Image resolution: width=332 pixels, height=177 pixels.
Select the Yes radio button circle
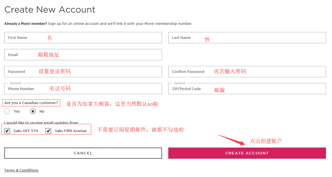pyautogui.click(x=7, y=111)
